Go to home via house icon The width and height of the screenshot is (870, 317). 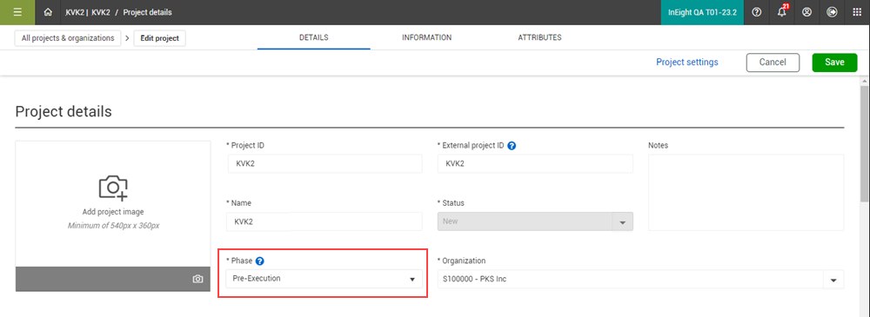tap(48, 12)
